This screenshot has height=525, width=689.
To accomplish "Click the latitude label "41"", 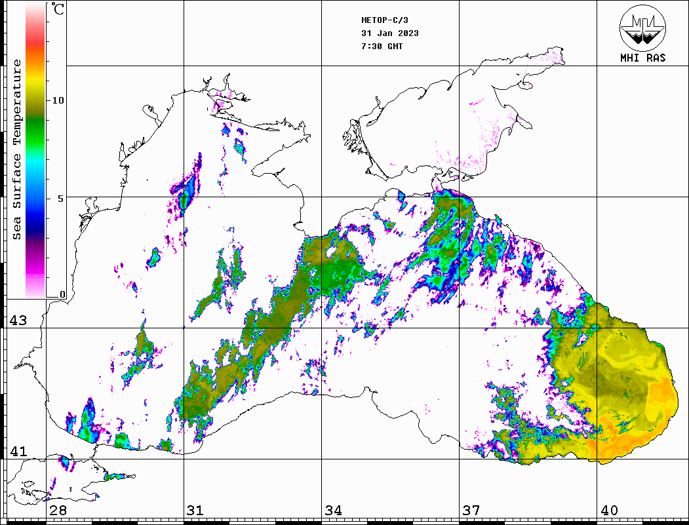I will 18,451.
